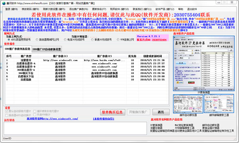Click 批量验证邮箱密码神器 in product list

tap(162, 131)
